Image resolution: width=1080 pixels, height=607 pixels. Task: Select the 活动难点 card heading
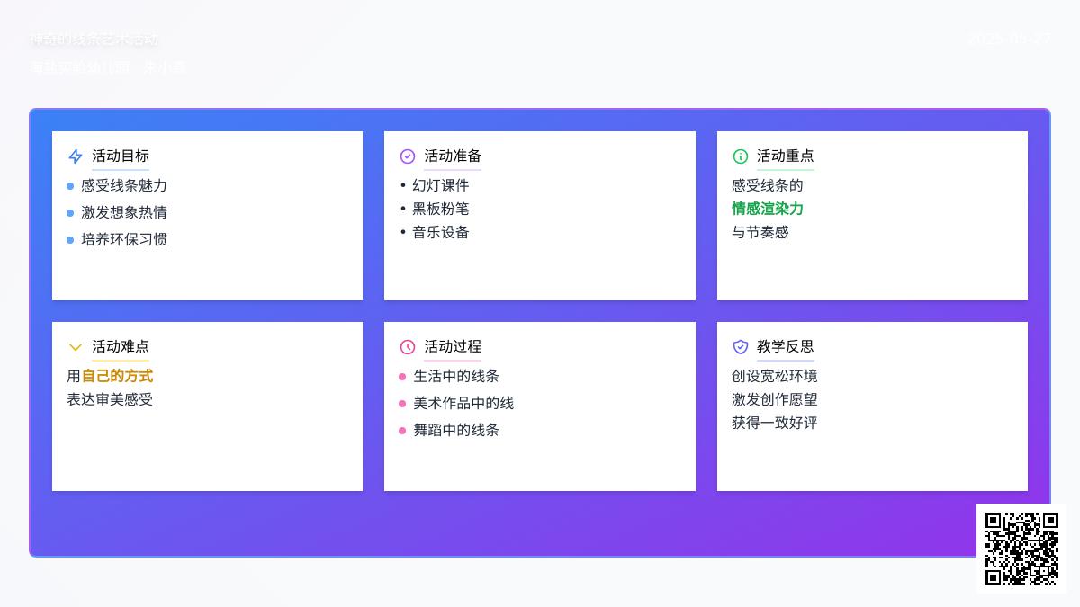point(121,346)
